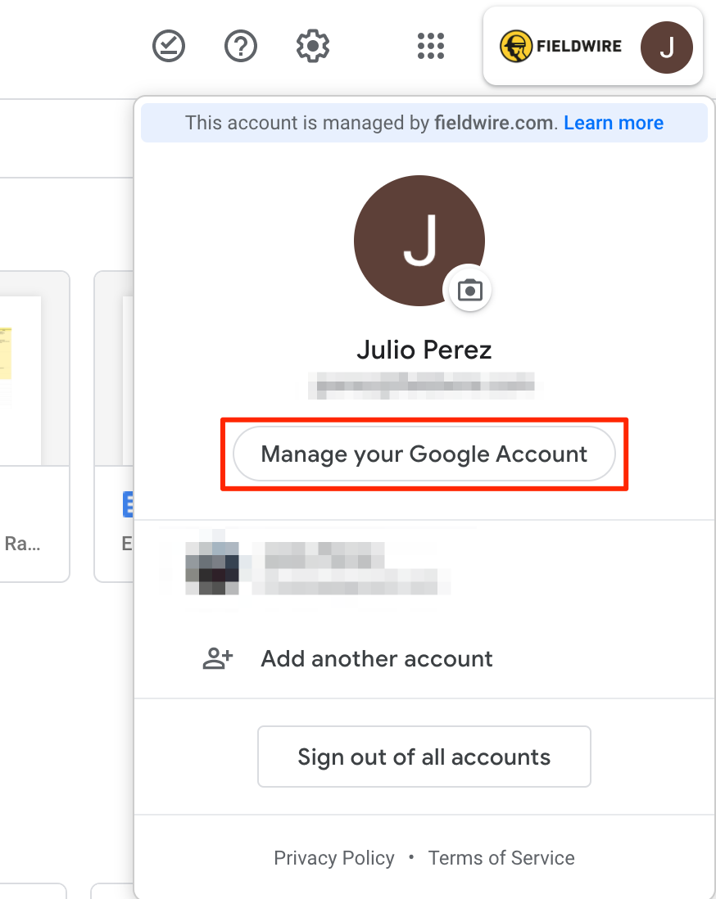Screen dimensions: 716x899
Task: Click the offline ready checkmark icon
Action: [169, 46]
